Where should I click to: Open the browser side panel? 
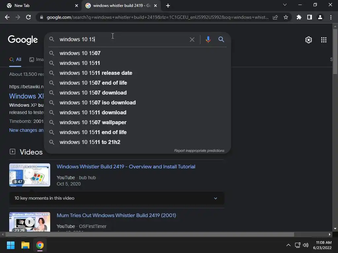click(x=310, y=17)
